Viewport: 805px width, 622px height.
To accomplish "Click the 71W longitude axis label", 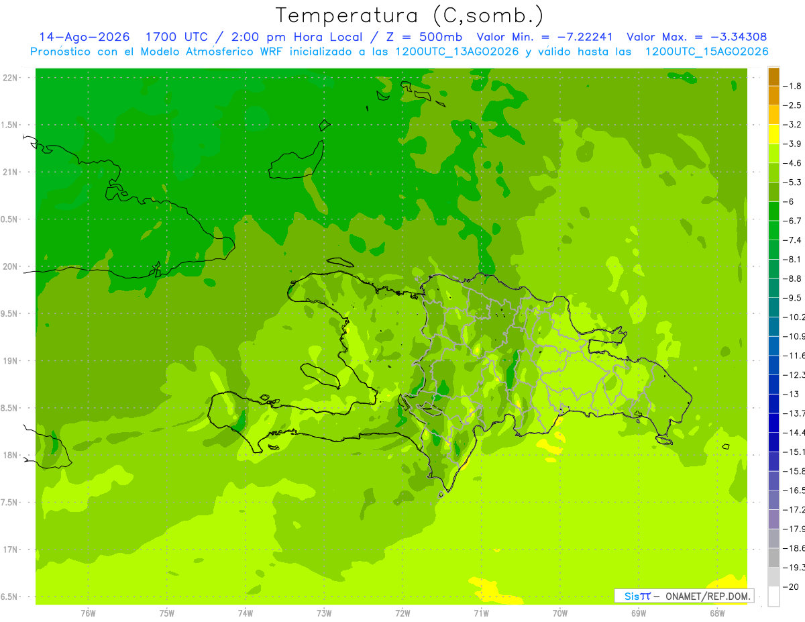I will [x=481, y=613].
